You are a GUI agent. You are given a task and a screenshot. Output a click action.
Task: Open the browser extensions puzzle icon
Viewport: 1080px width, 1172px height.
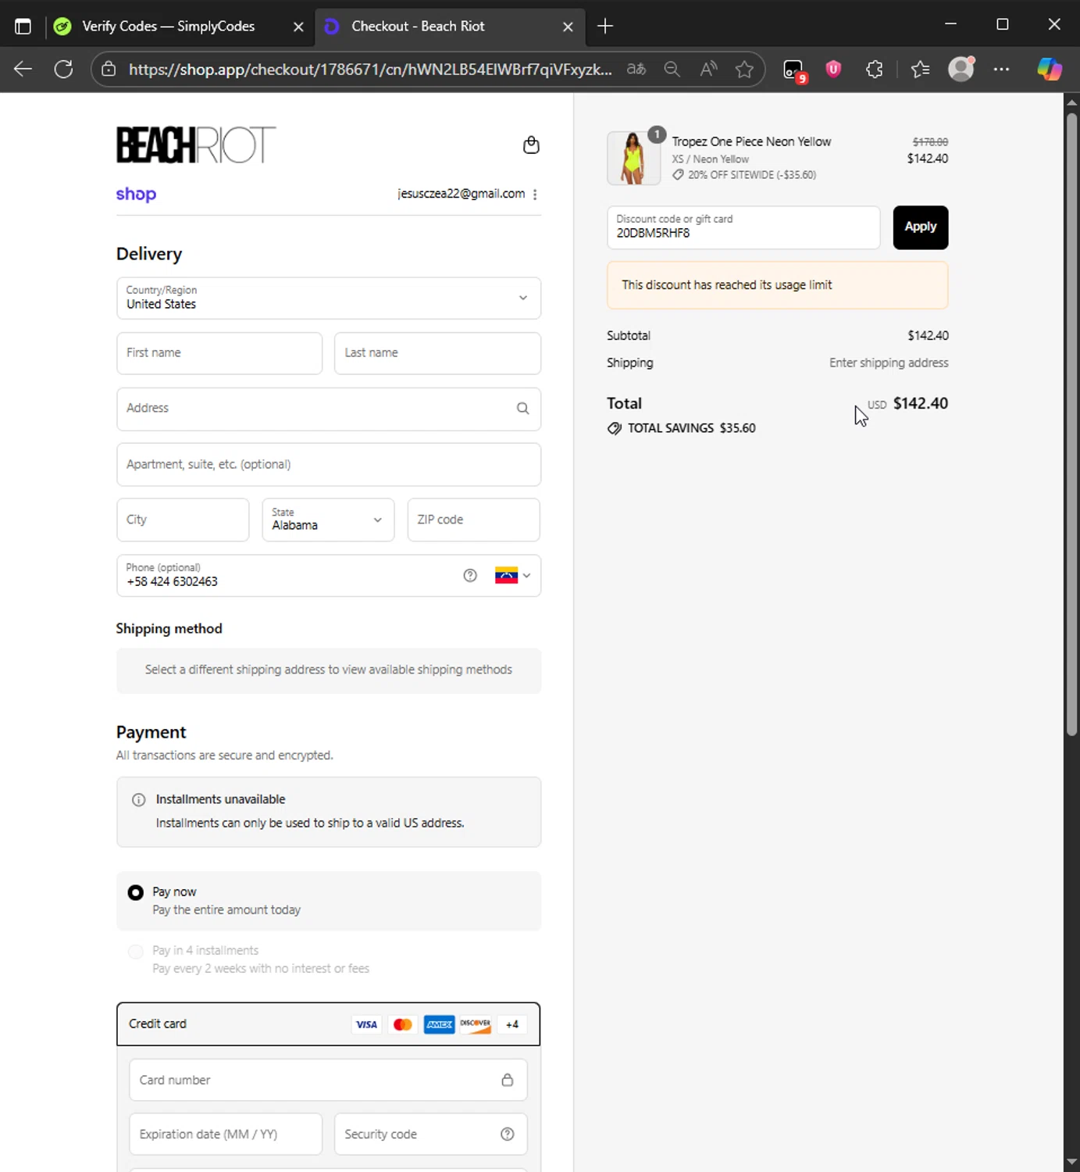click(x=875, y=70)
